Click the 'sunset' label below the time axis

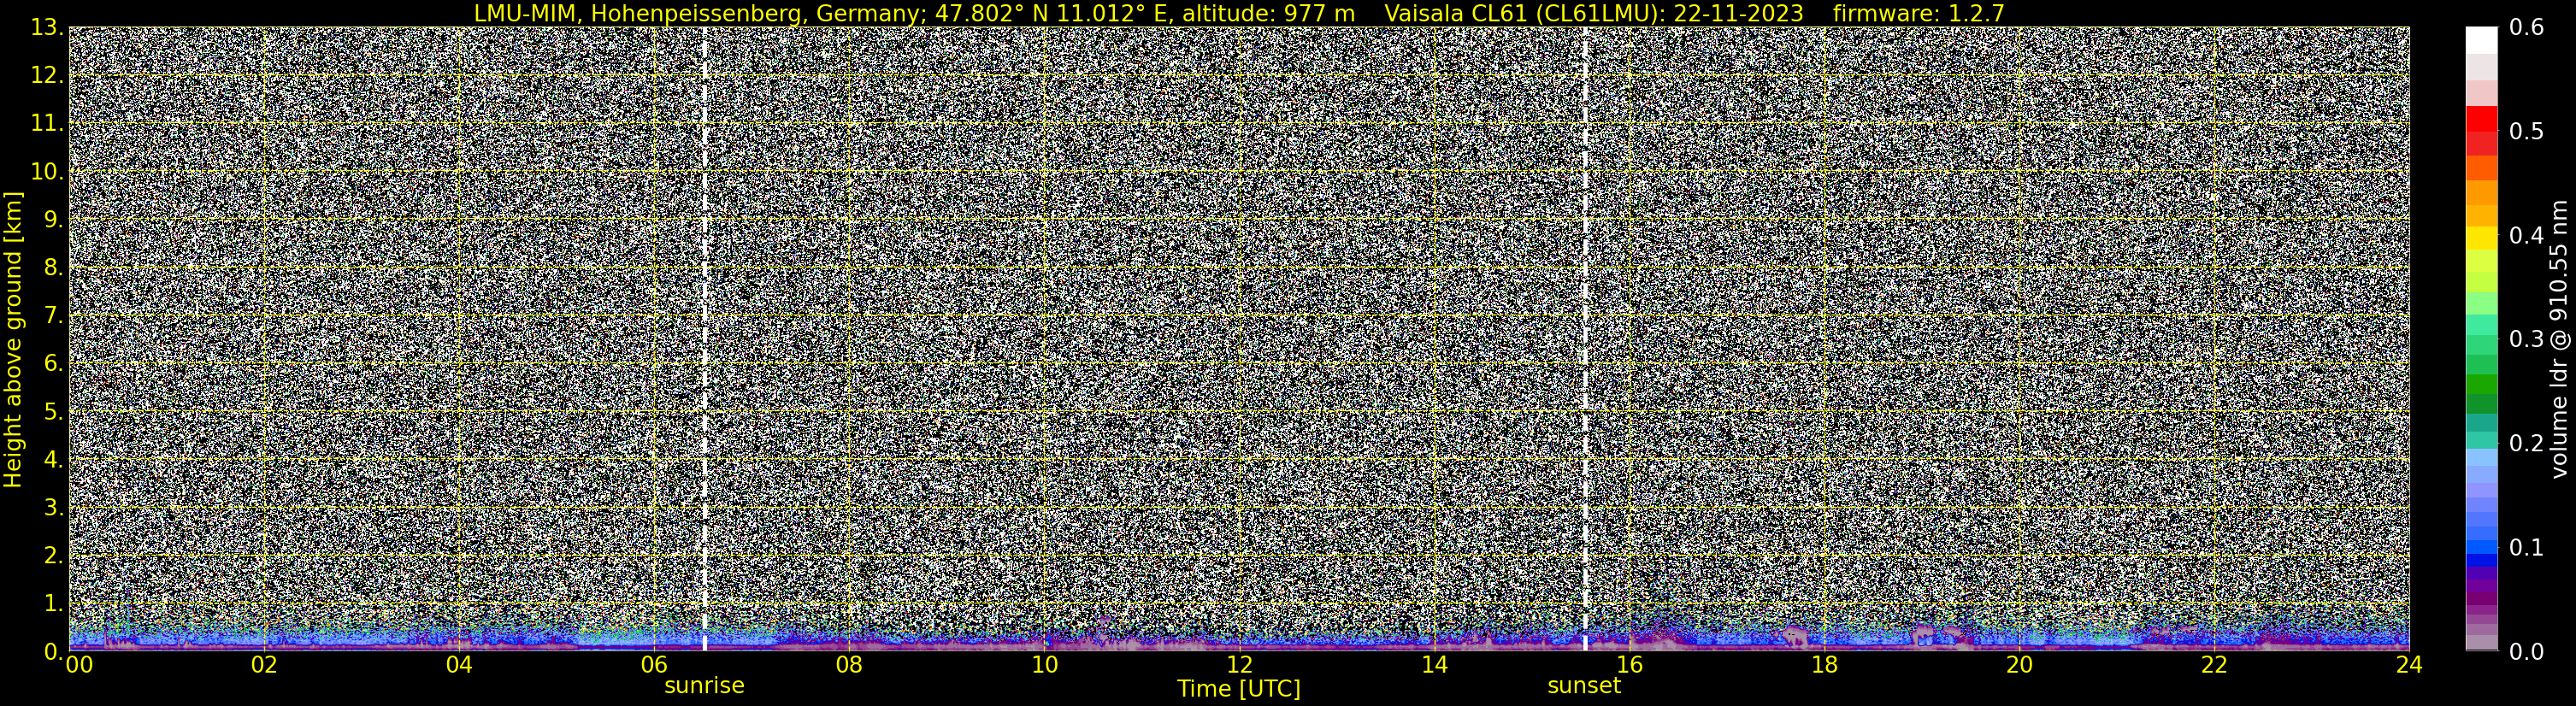tap(1584, 686)
